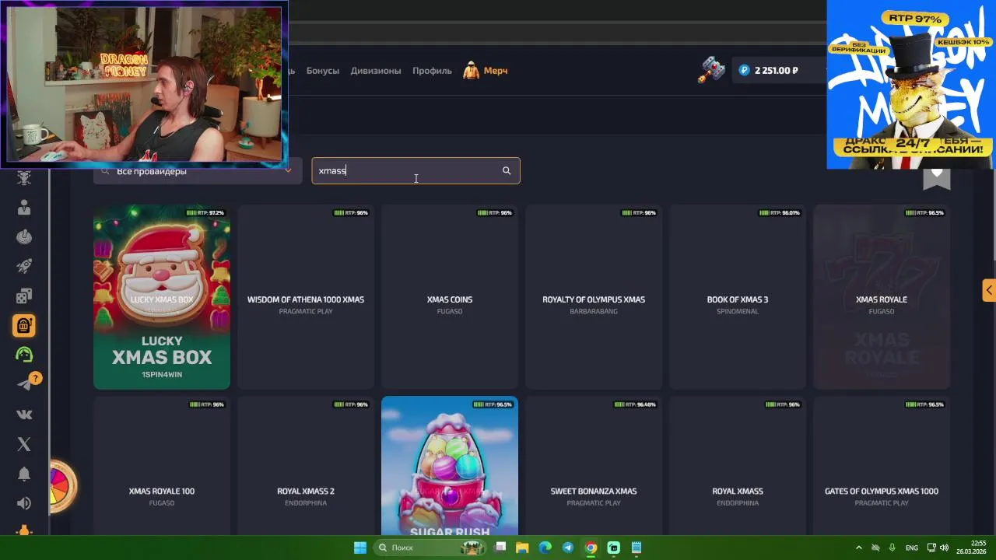This screenshot has height=560, width=996.
Task: Open the Все провайдеры dropdown
Action: click(198, 171)
